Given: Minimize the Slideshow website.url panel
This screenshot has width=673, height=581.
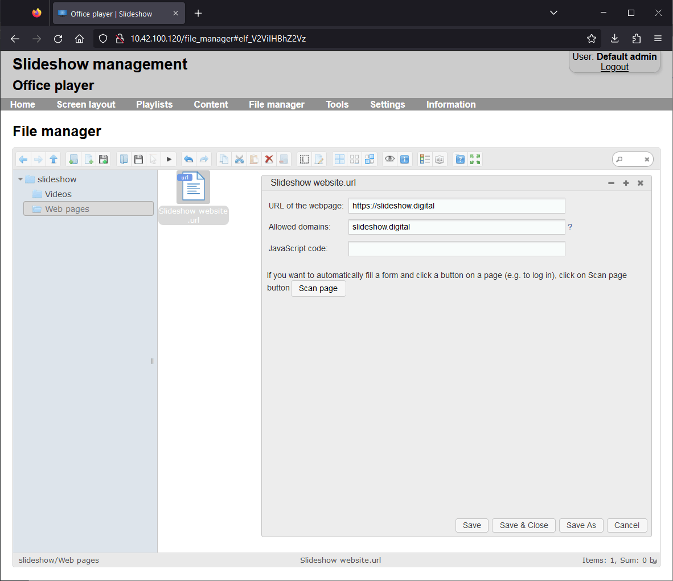Looking at the screenshot, I should (x=611, y=183).
